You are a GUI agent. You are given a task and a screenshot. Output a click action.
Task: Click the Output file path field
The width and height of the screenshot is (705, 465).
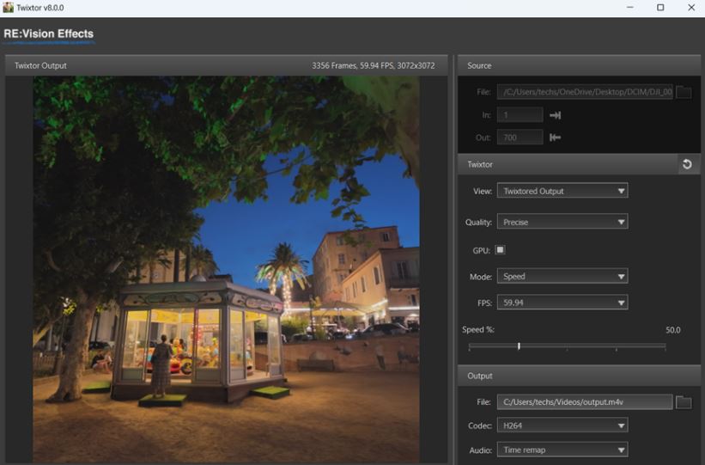tap(584, 402)
